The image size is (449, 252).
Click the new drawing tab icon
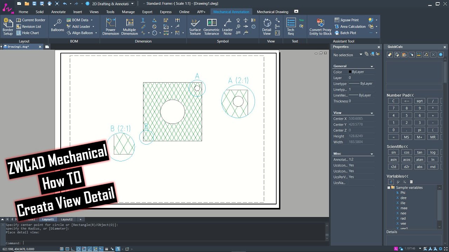click(x=47, y=47)
